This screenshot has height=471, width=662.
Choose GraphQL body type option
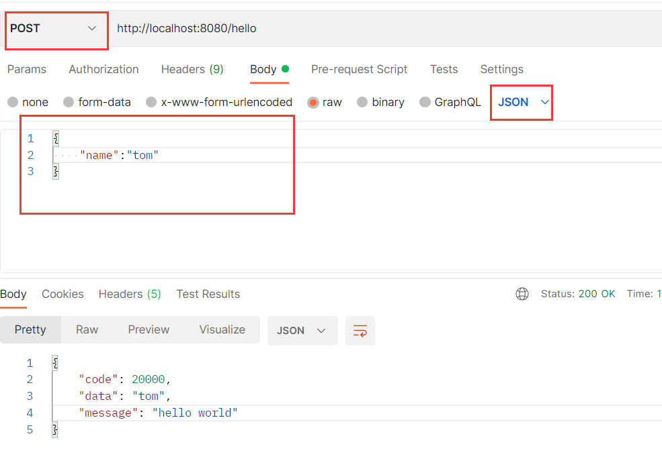pos(425,103)
